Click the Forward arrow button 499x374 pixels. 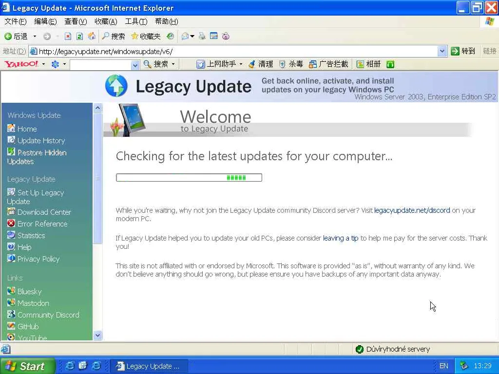pos(47,36)
